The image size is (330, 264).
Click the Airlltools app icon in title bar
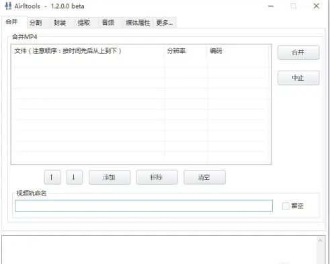pos(8,6)
